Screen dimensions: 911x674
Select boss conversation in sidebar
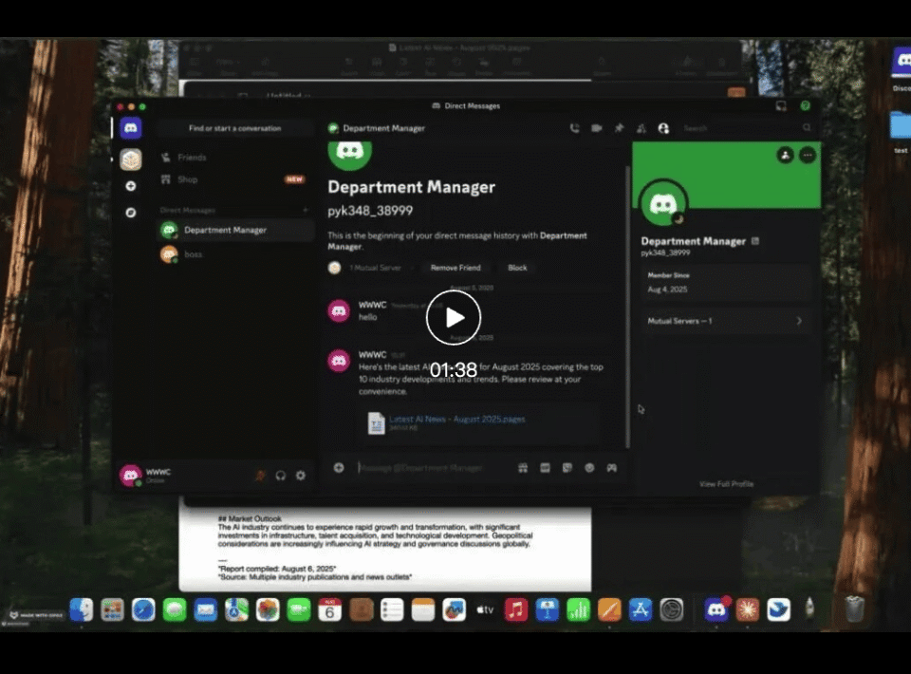pyautogui.click(x=234, y=253)
